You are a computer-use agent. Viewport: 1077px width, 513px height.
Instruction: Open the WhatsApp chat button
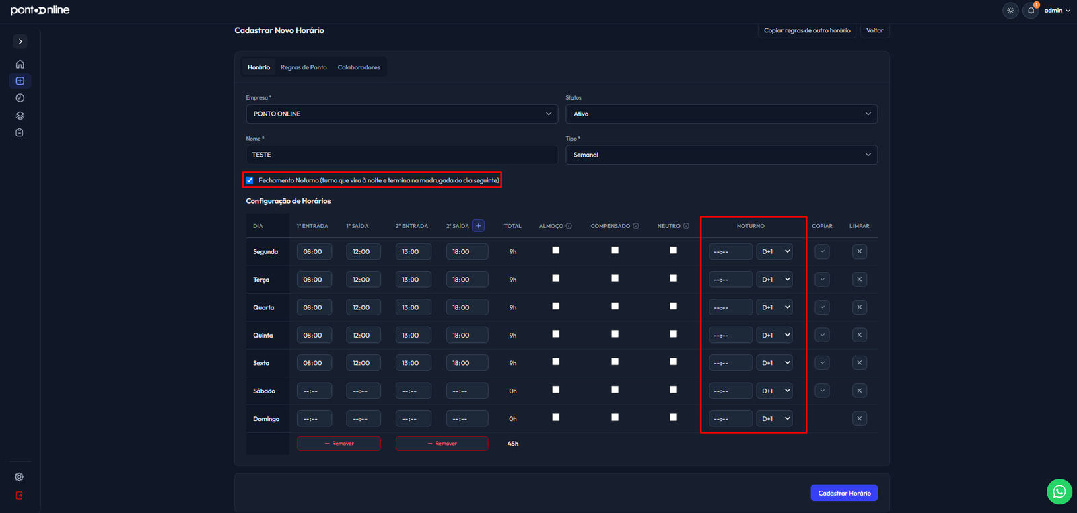tap(1059, 491)
